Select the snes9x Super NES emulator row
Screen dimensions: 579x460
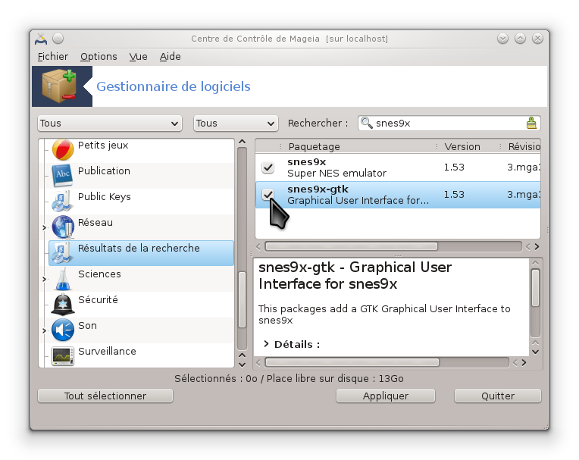coord(398,167)
